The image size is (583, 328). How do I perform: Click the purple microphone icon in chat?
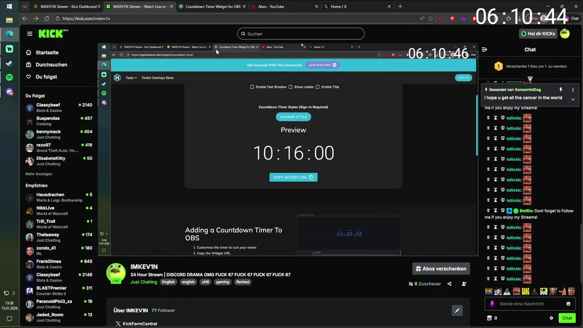point(492,304)
